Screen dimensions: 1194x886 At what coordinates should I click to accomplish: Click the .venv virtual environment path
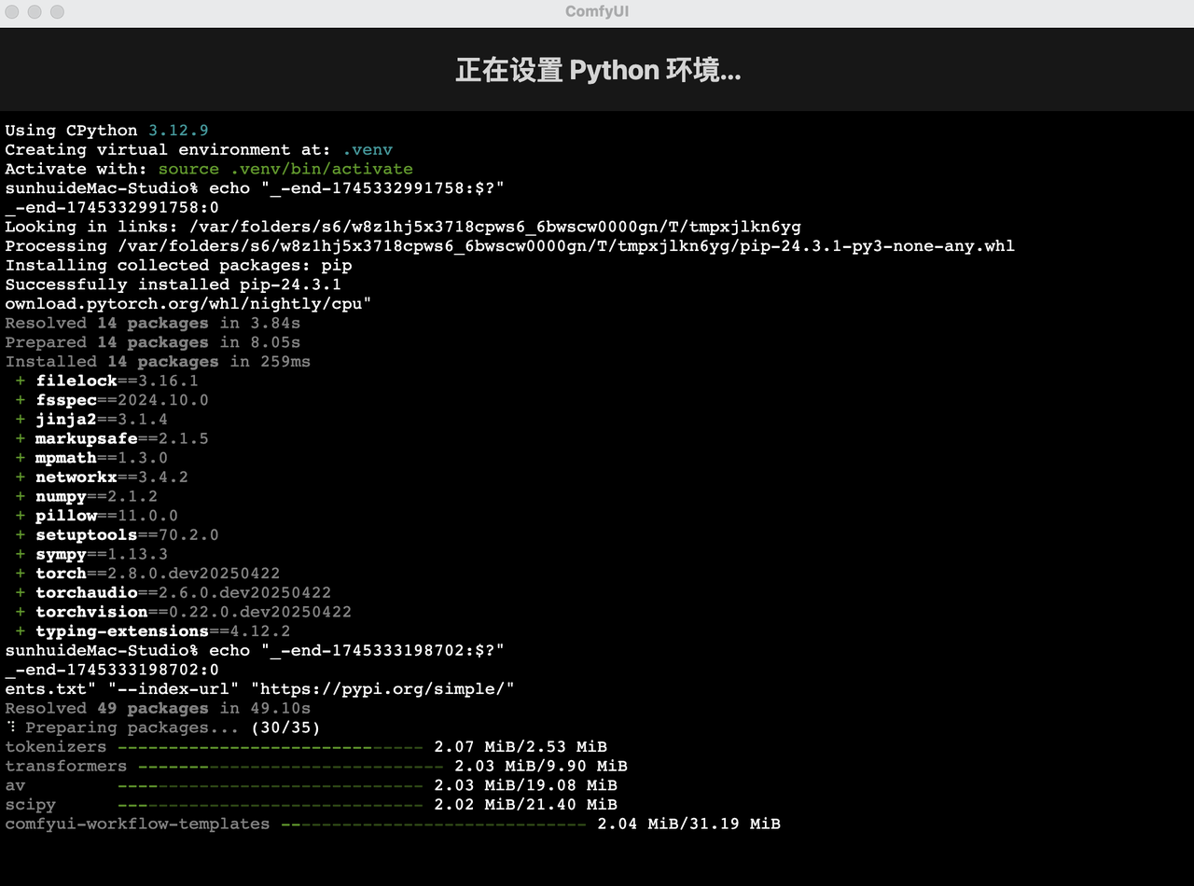click(368, 149)
